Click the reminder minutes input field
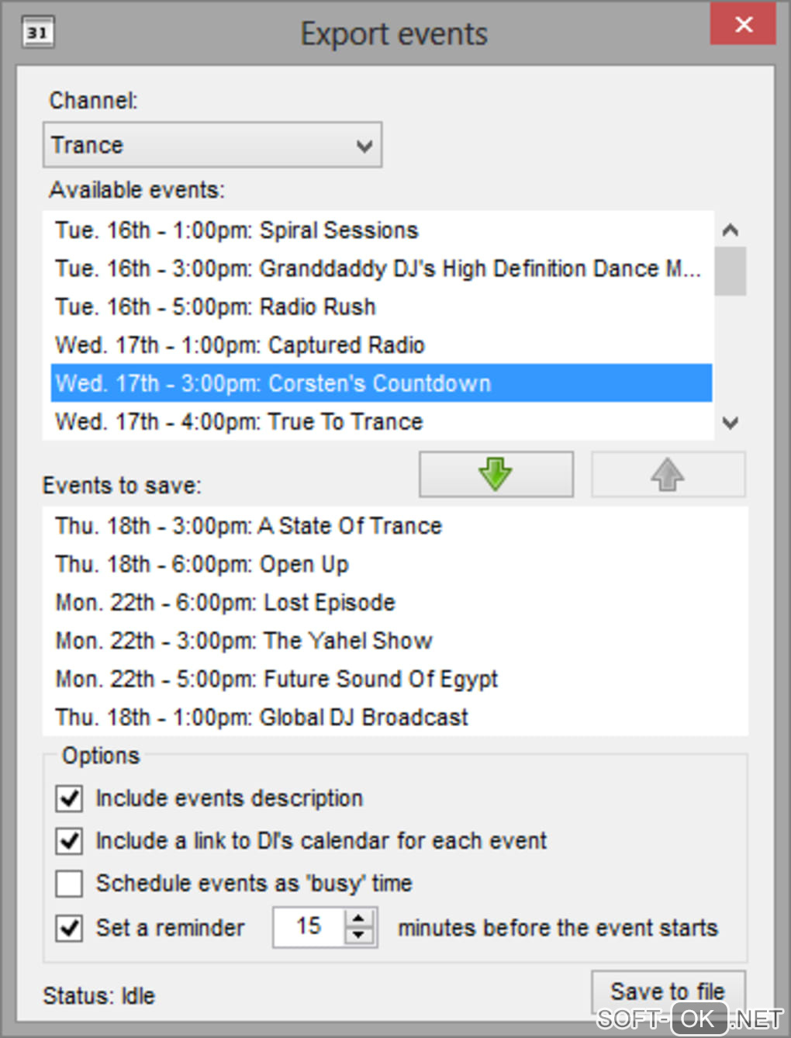 309,927
